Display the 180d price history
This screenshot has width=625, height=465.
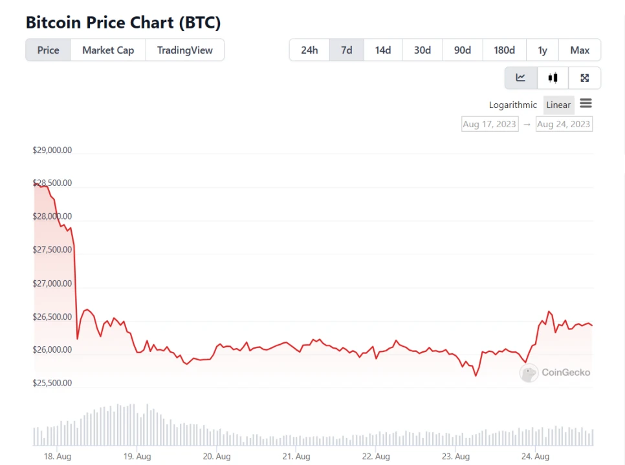504,50
